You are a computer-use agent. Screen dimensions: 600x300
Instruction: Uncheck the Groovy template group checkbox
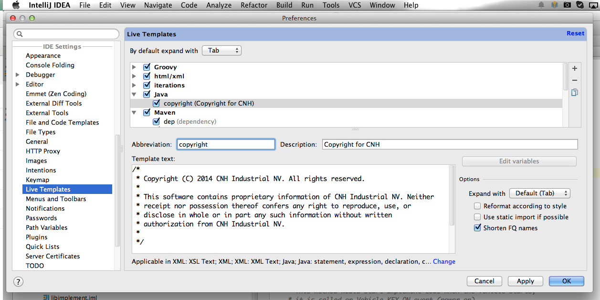point(147,67)
